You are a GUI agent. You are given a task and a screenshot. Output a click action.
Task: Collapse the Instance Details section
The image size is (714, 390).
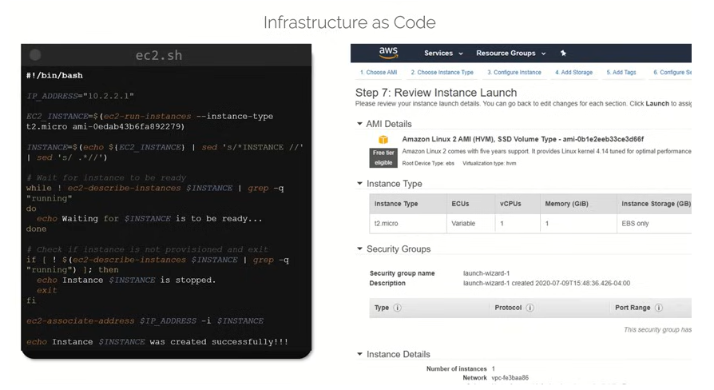point(359,354)
